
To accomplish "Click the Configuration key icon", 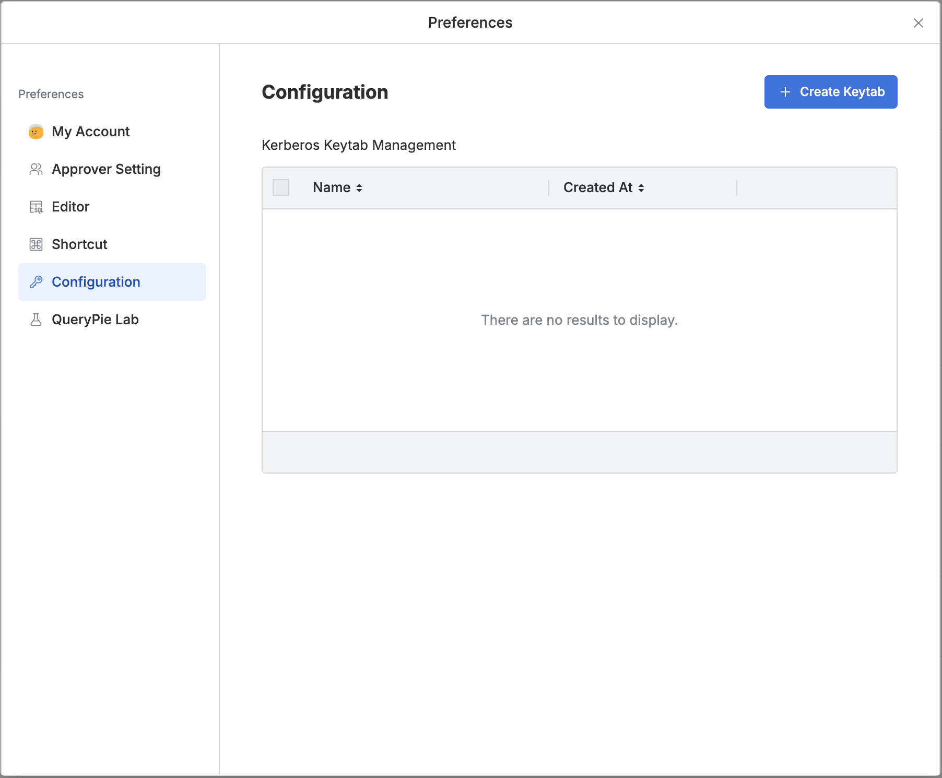I will pyautogui.click(x=36, y=282).
